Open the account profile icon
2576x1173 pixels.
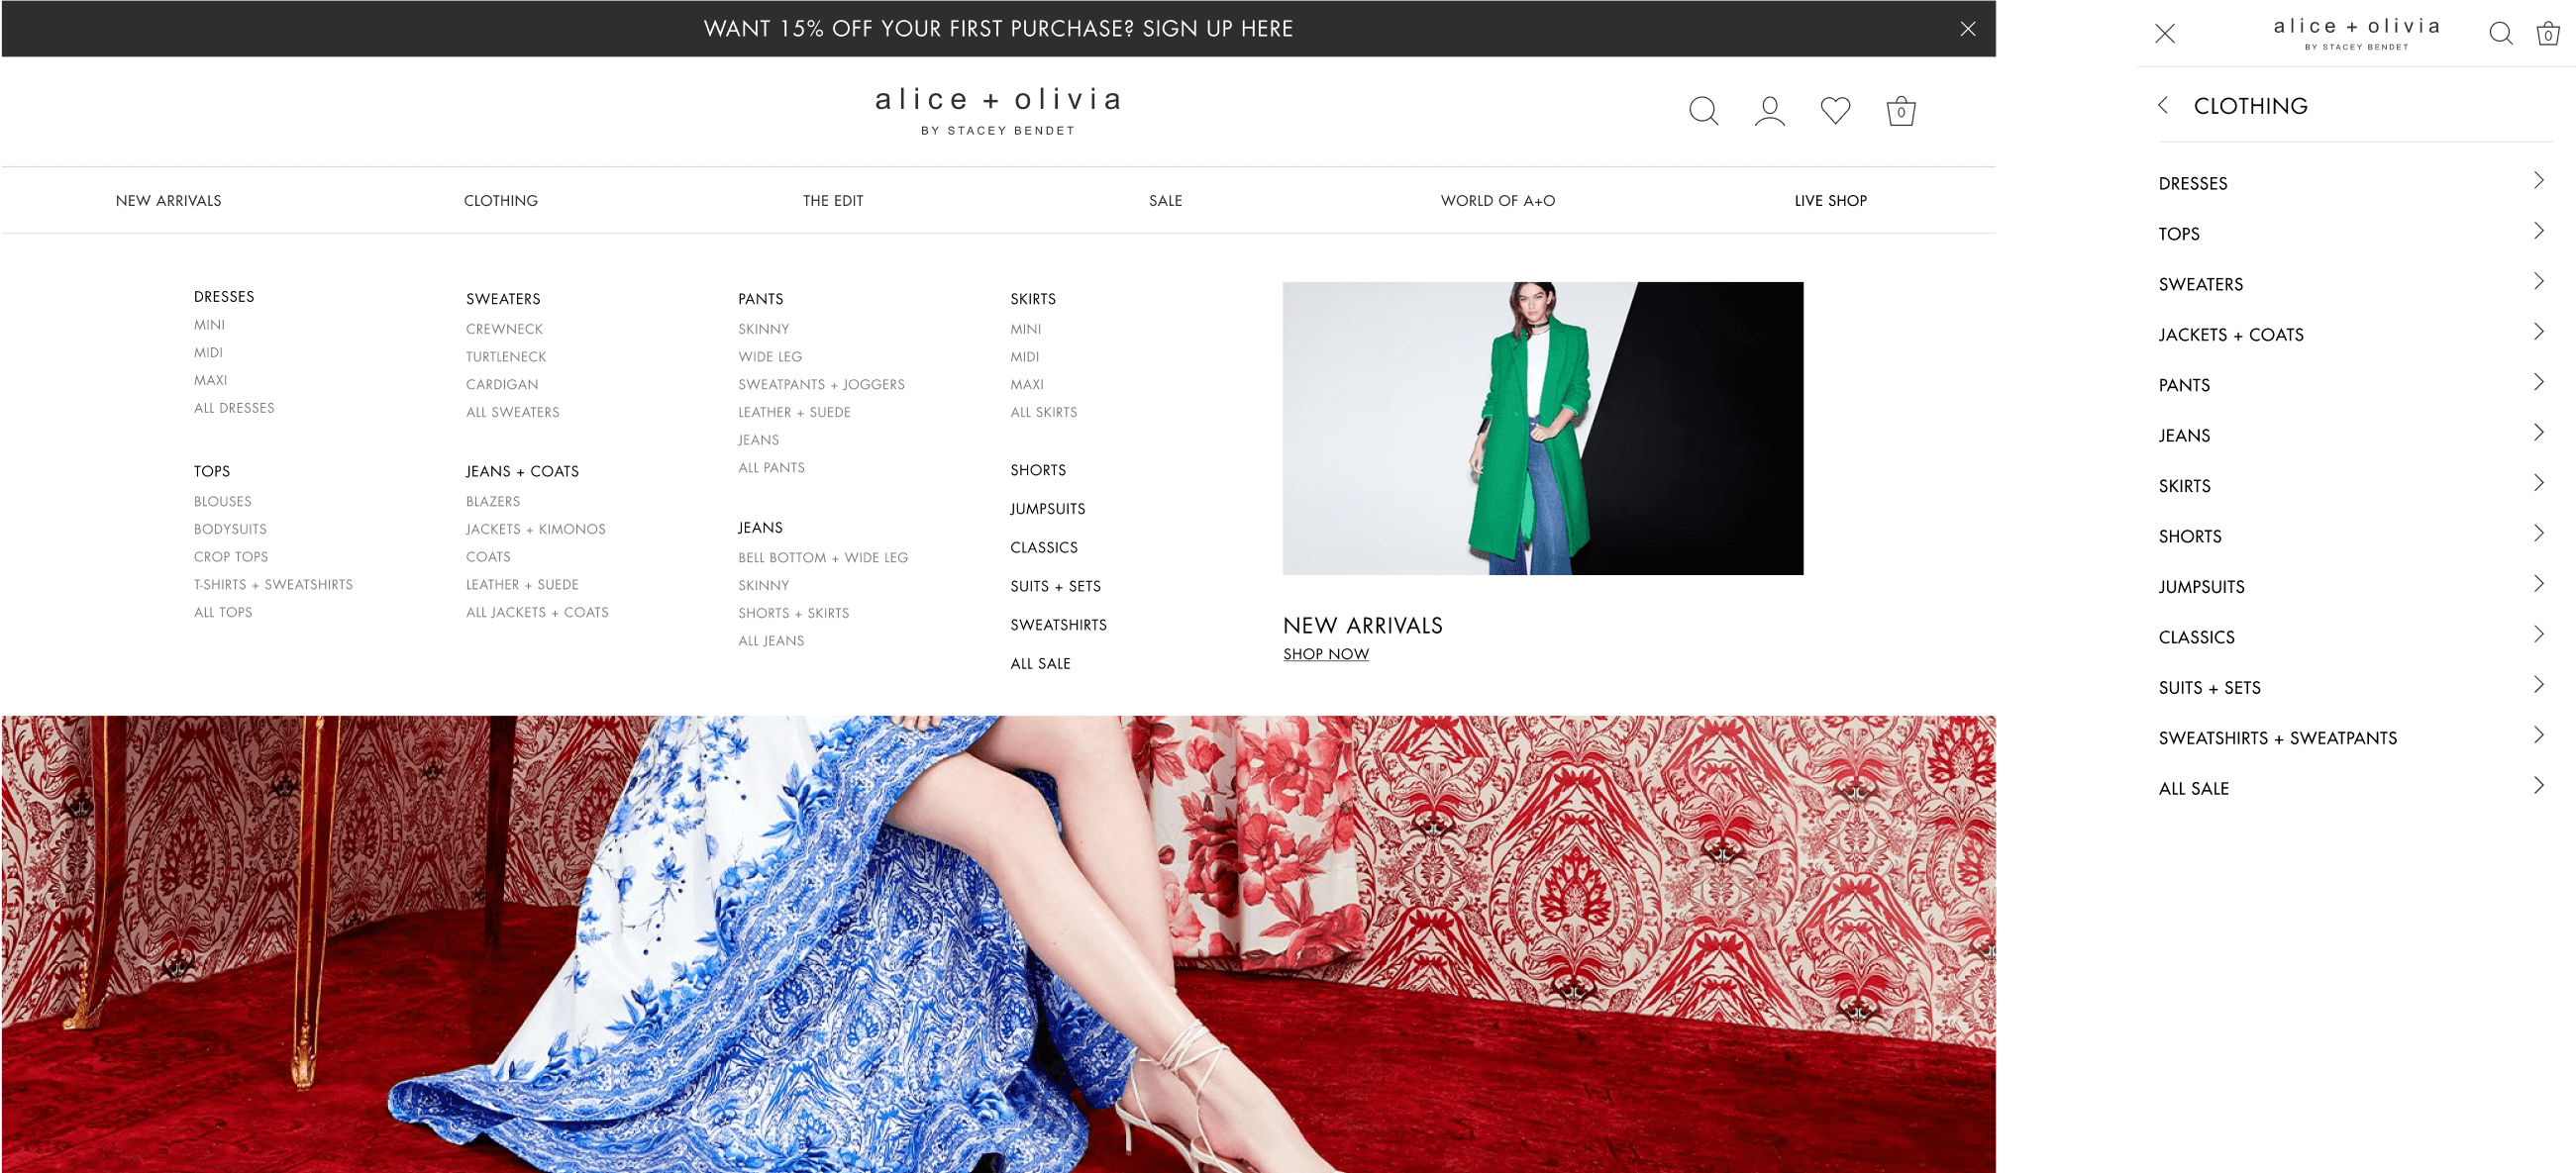1769,110
